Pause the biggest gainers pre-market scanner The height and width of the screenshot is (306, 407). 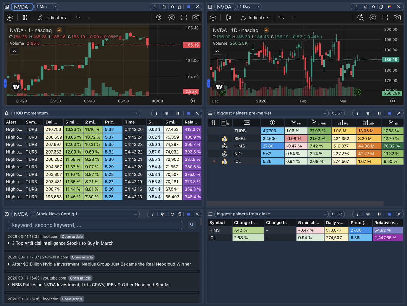[x=379, y=113]
